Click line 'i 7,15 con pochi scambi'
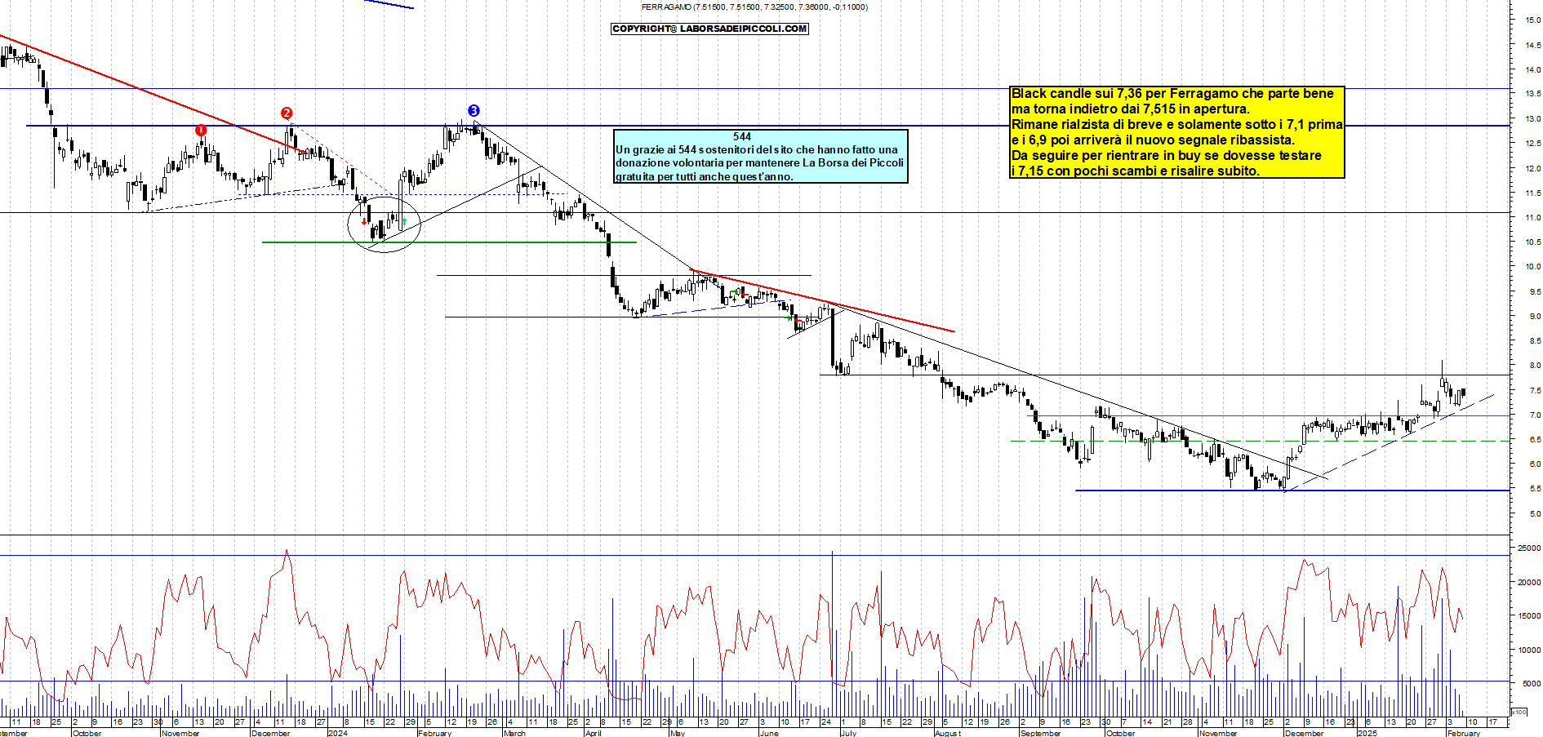 (x=1135, y=171)
